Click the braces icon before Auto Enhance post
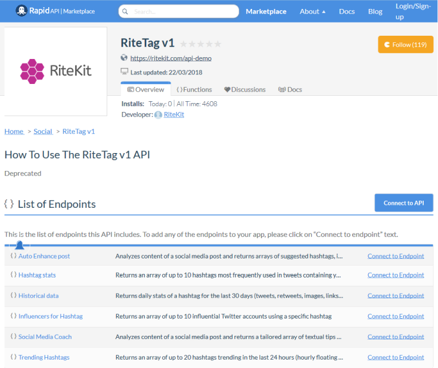 [13, 255]
